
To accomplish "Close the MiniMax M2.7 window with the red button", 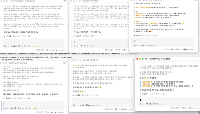I will (137, 59).
